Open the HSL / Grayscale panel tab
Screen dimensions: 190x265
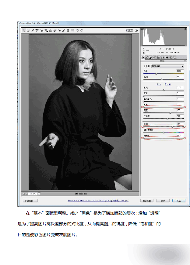(x=154, y=57)
